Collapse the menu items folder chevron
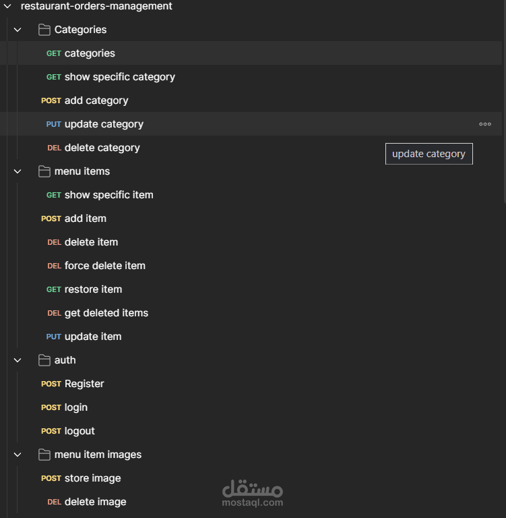This screenshot has width=506, height=518. click(18, 171)
